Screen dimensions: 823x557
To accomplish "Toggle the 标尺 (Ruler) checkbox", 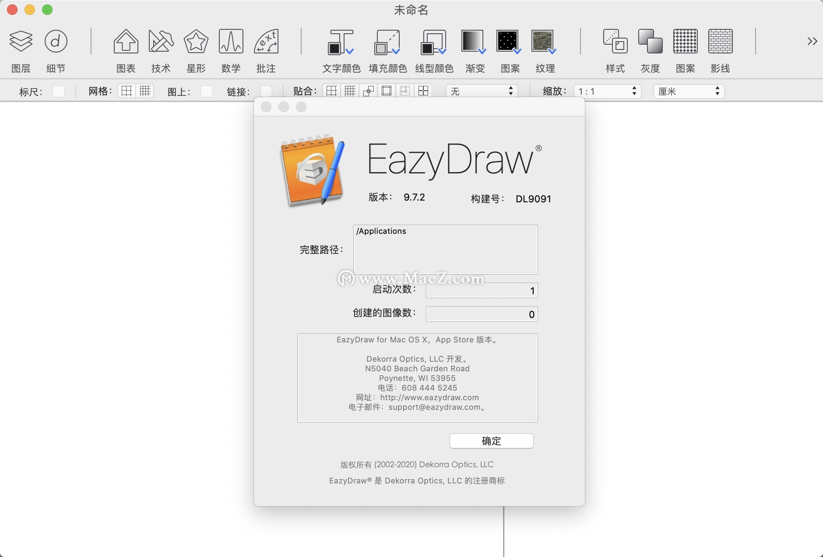I will pyautogui.click(x=59, y=91).
